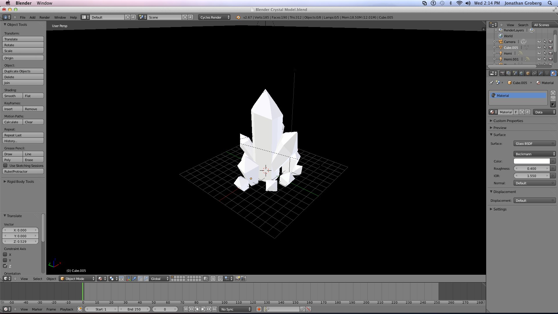Open the Beckmann distribution dropdown
The image size is (558, 314).
tap(534, 154)
